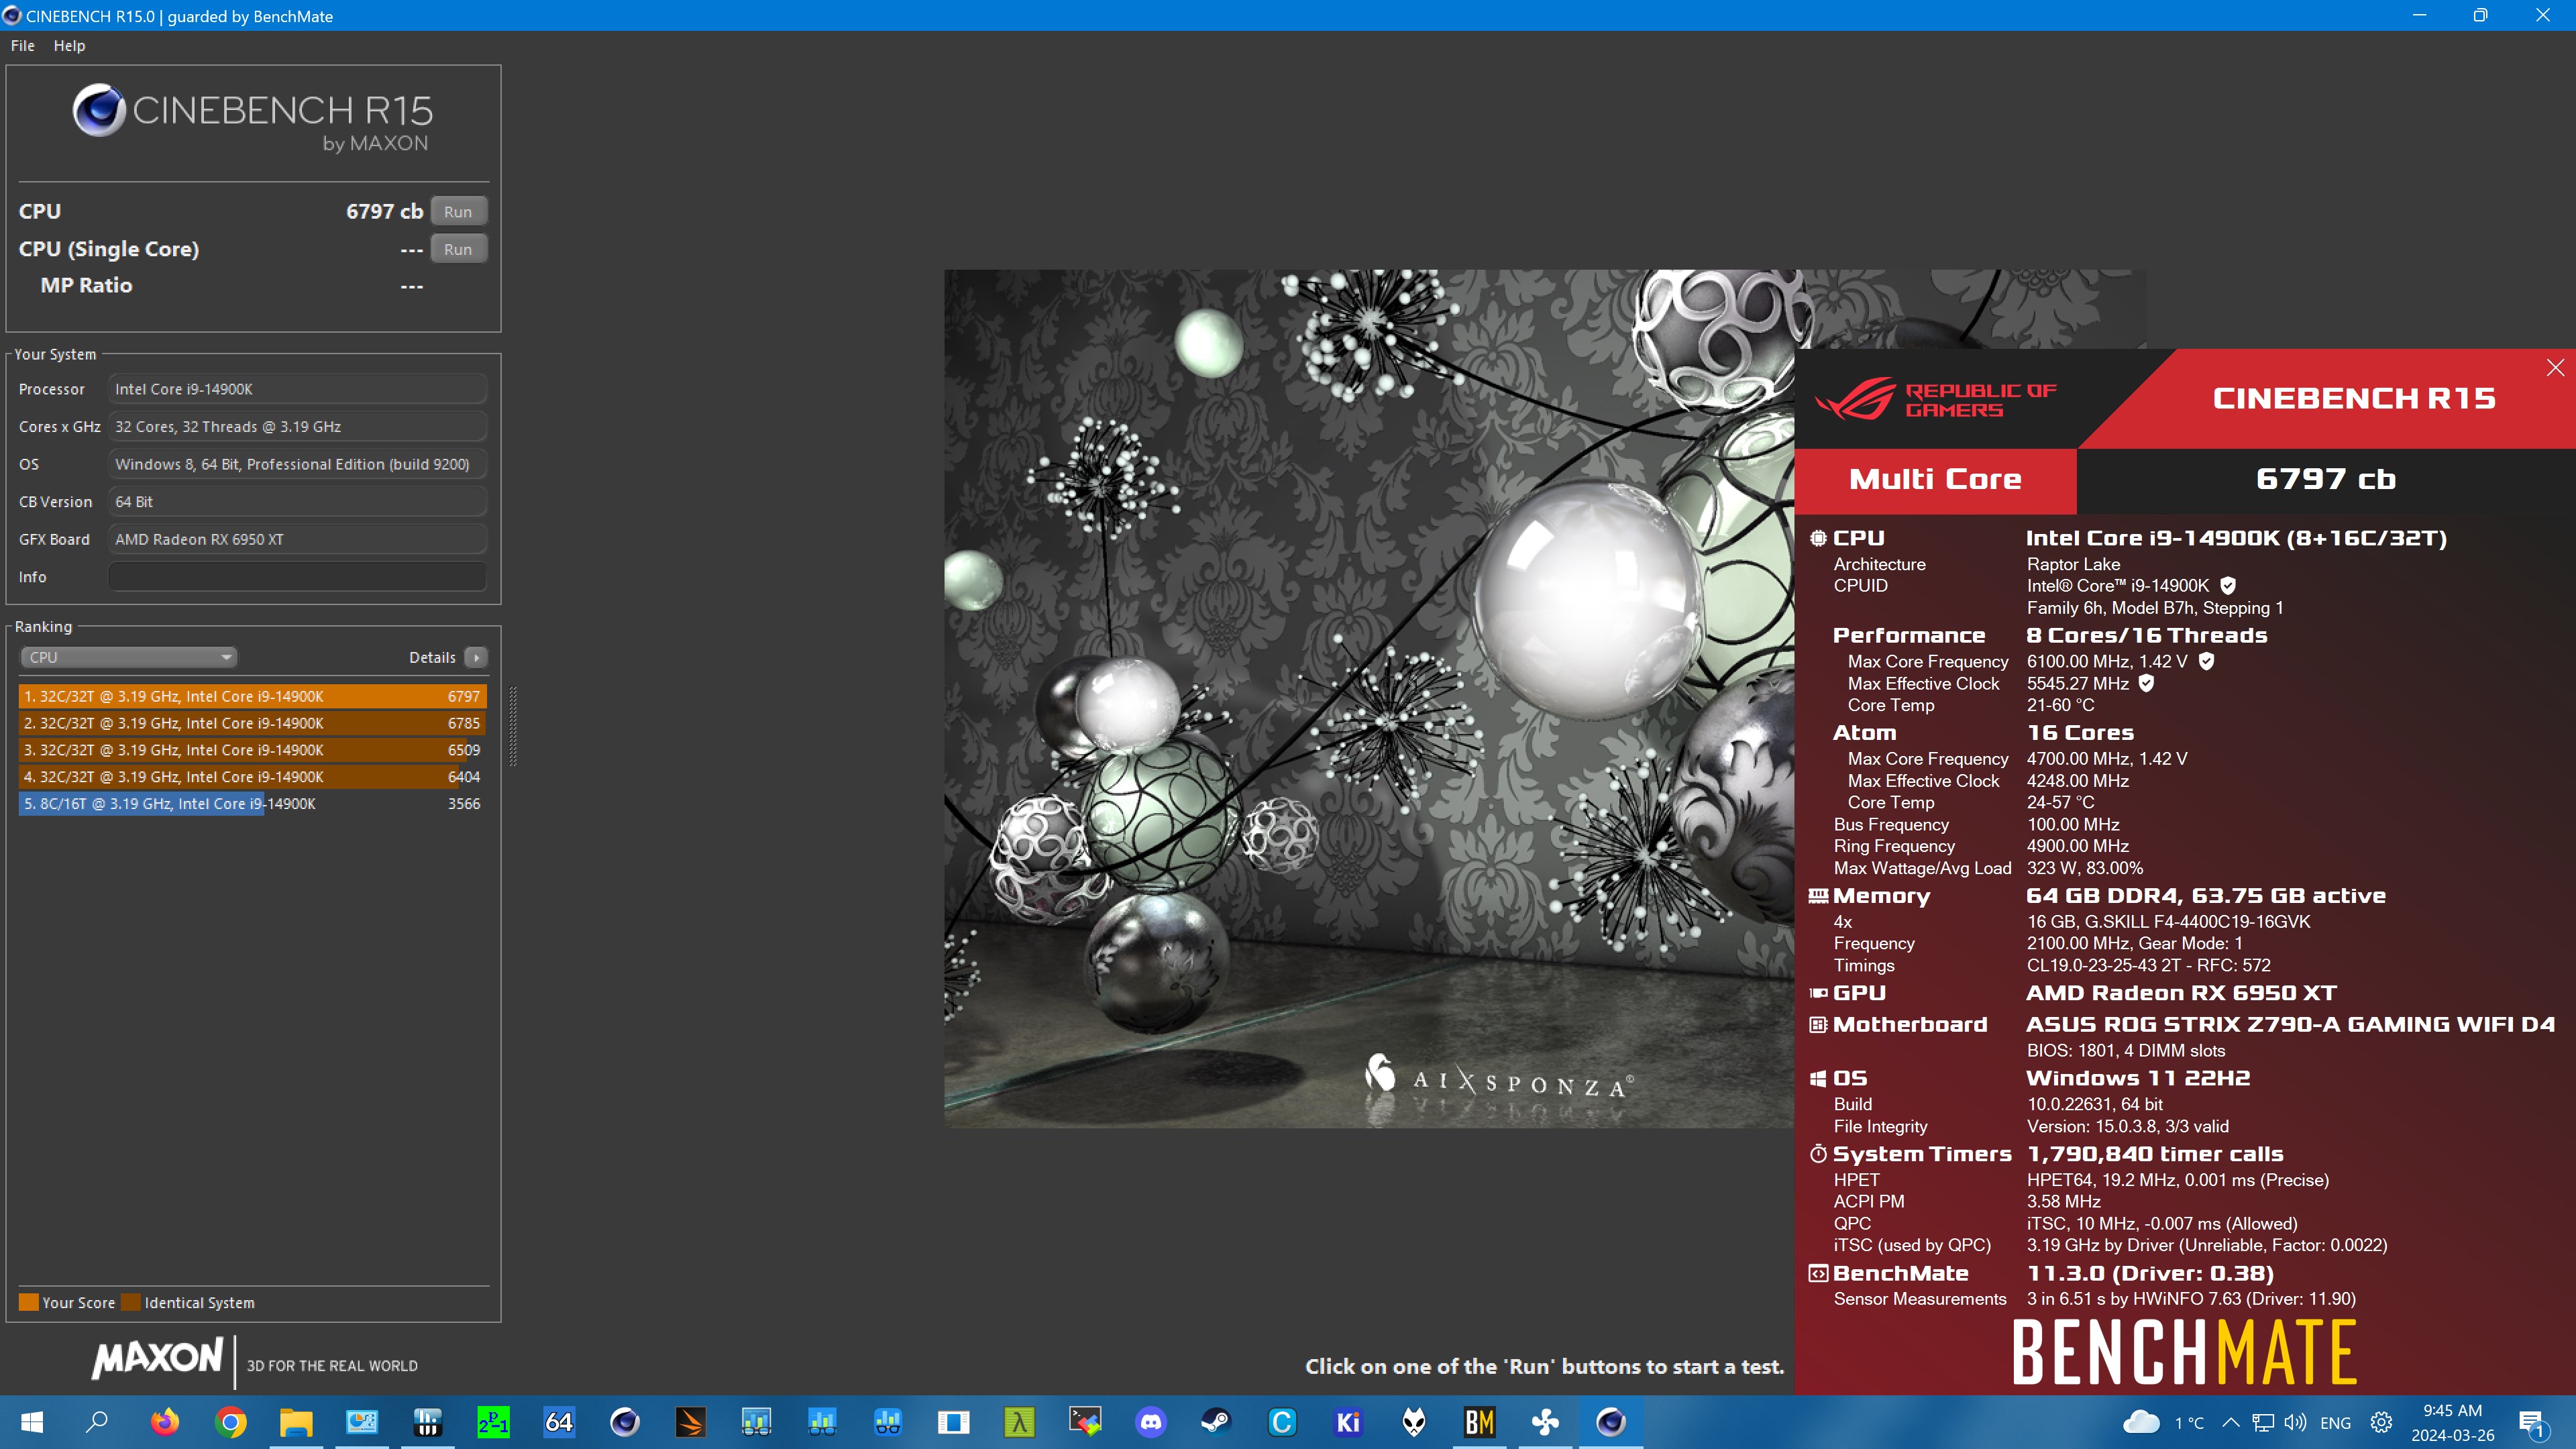Screen dimensions: 2576x1449
Task: Select ranking entry 2 with score 6785
Action: click(252, 723)
